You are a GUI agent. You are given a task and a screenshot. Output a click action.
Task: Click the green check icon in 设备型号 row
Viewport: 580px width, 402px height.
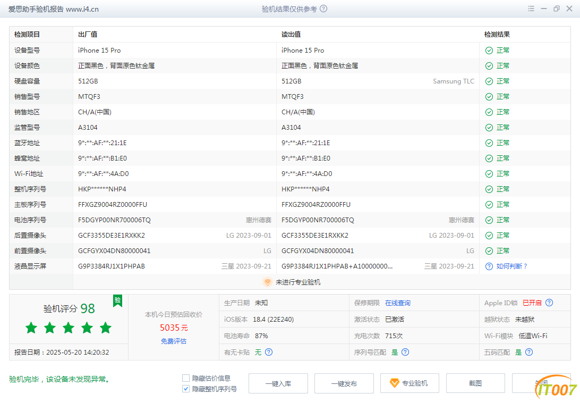click(x=489, y=51)
